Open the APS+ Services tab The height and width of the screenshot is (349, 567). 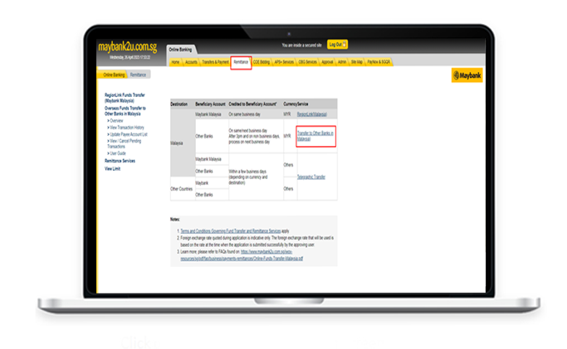pos(284,62)
